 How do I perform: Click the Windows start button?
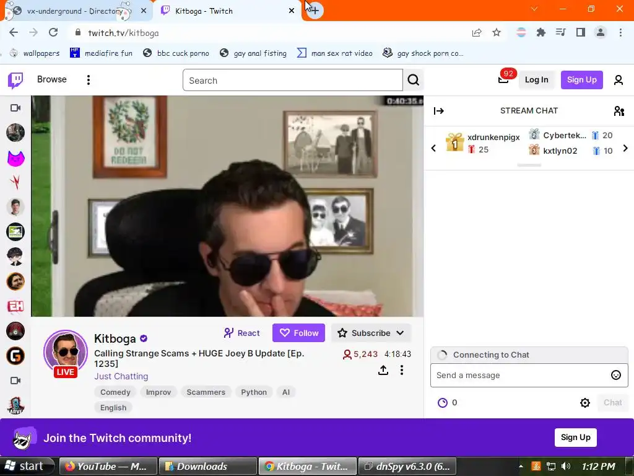pos(27,466)
